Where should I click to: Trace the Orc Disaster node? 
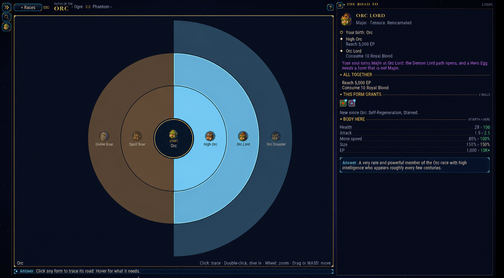pyautogui.click(x=276, y=139)
